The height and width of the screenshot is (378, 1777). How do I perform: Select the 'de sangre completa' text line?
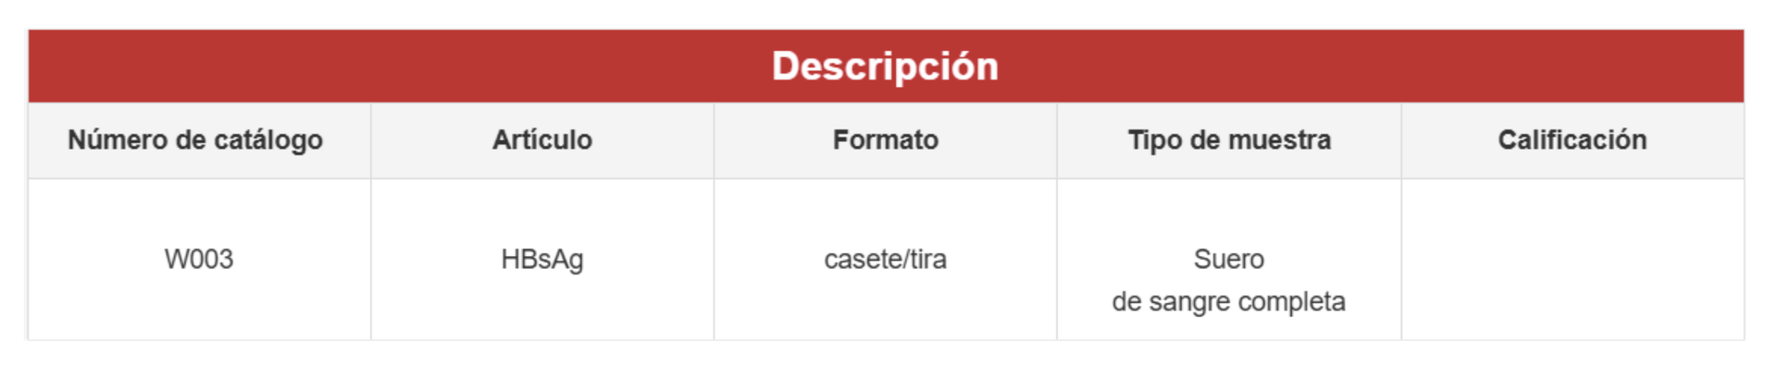tap(1229, 301)
